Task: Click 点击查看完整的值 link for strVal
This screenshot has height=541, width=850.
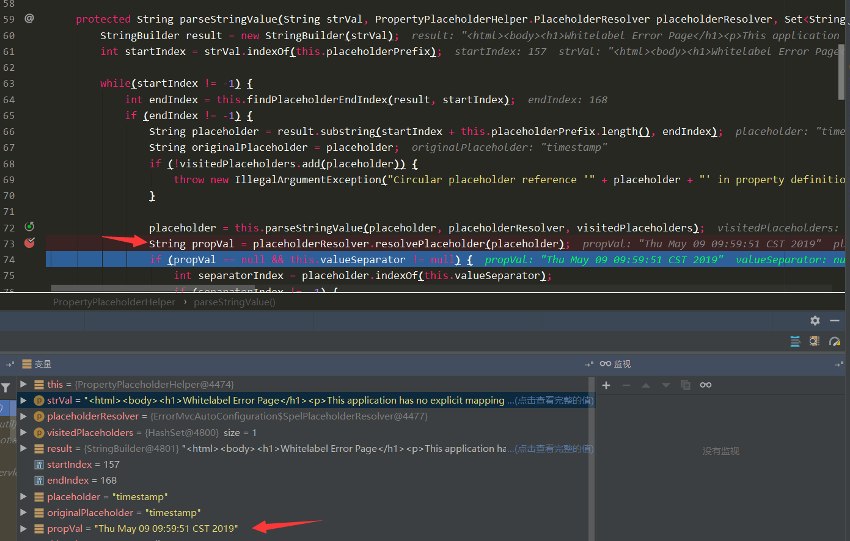Action: (x=554, y=401)
